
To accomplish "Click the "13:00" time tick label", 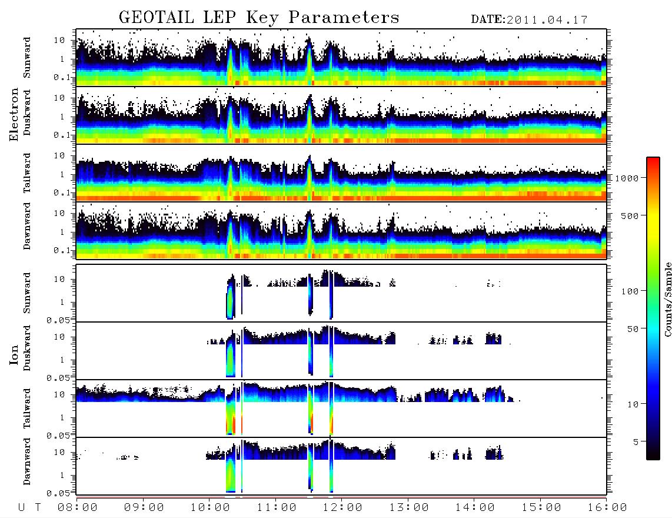I will pyautogui.click(x=409, y=508).
